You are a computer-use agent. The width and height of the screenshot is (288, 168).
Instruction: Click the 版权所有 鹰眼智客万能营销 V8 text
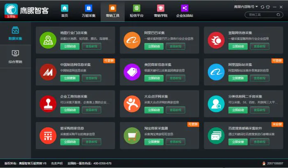pyautogui.click(x=26, y=163)
